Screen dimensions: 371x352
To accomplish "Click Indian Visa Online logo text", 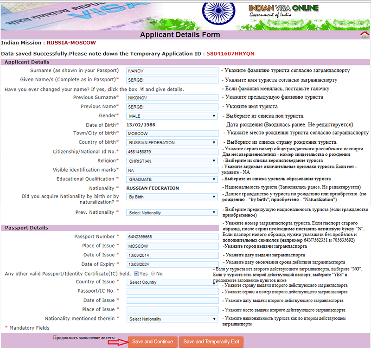I will pos(283,8).
